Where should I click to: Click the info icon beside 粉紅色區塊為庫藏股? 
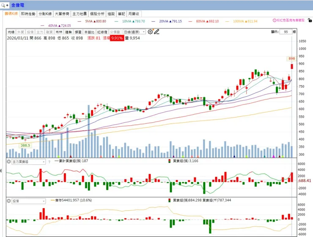274,20
